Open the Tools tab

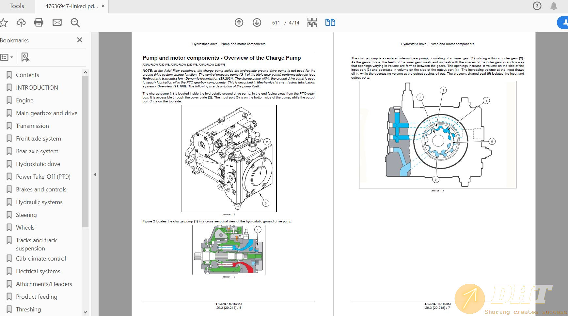[17, 6]
